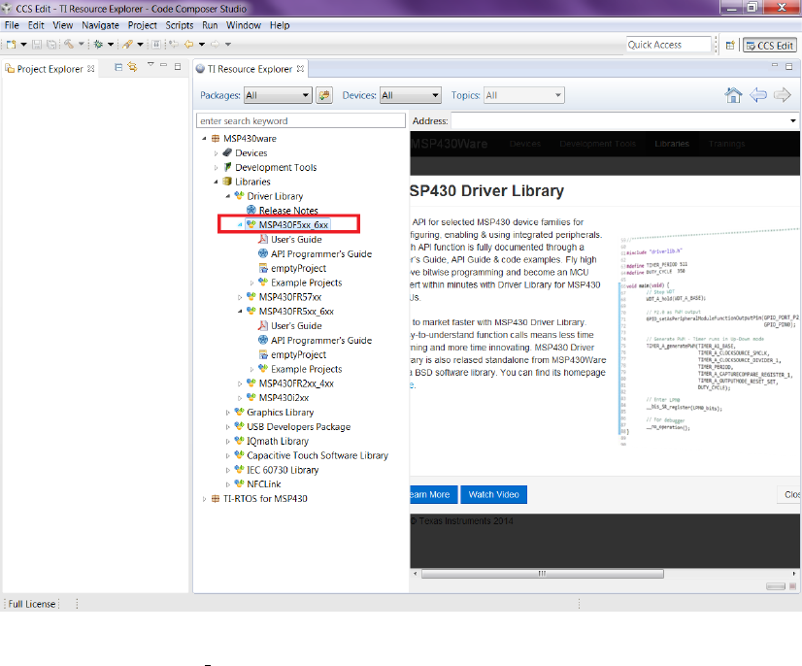This screenshot has width=802, height=666.
Task: Click the scrollbar right arrow
Action: pyautogui.click(x=794, y=574)
